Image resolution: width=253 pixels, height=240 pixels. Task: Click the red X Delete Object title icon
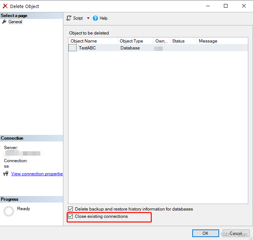pos(5,6)
